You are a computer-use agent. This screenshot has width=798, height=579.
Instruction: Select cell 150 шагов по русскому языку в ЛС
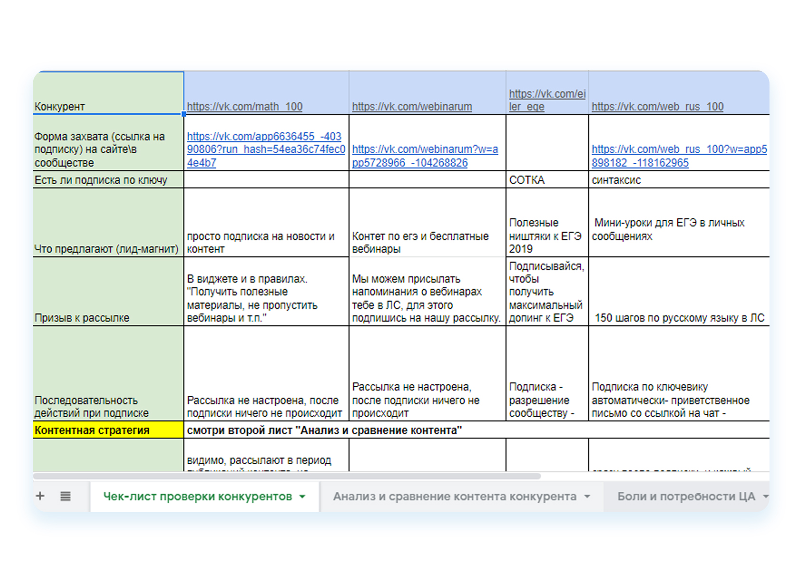click(679, 291)
